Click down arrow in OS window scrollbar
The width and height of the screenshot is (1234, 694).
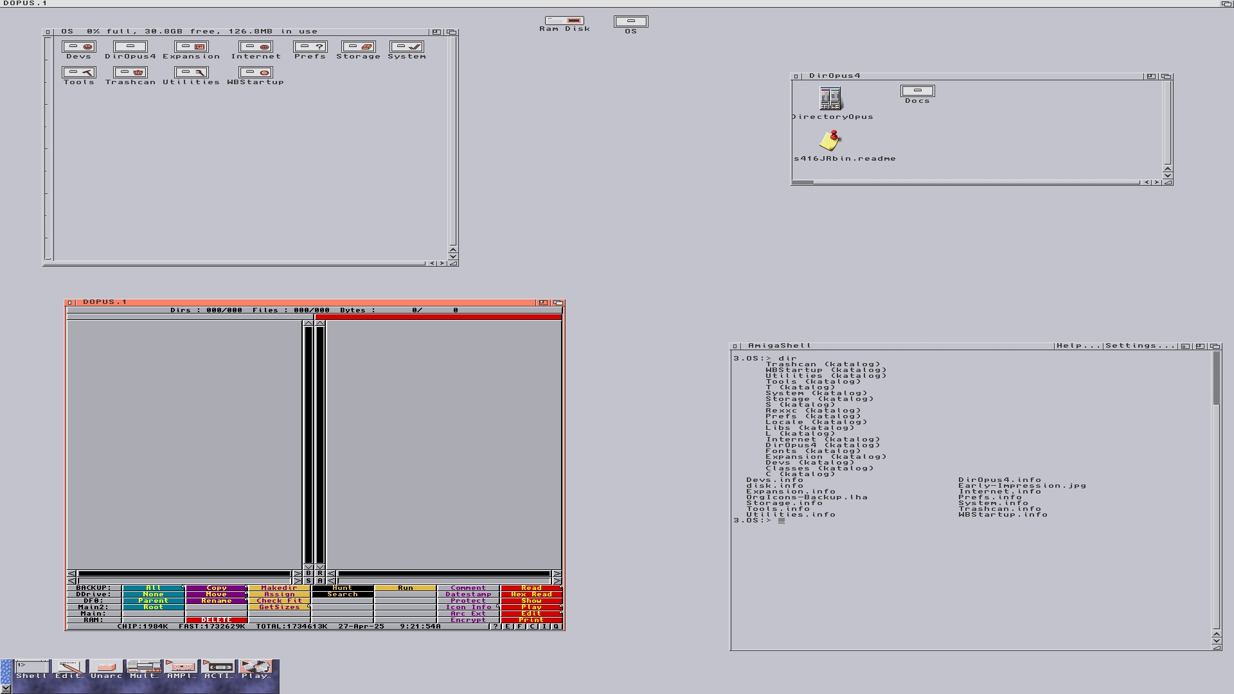(452, 256)
